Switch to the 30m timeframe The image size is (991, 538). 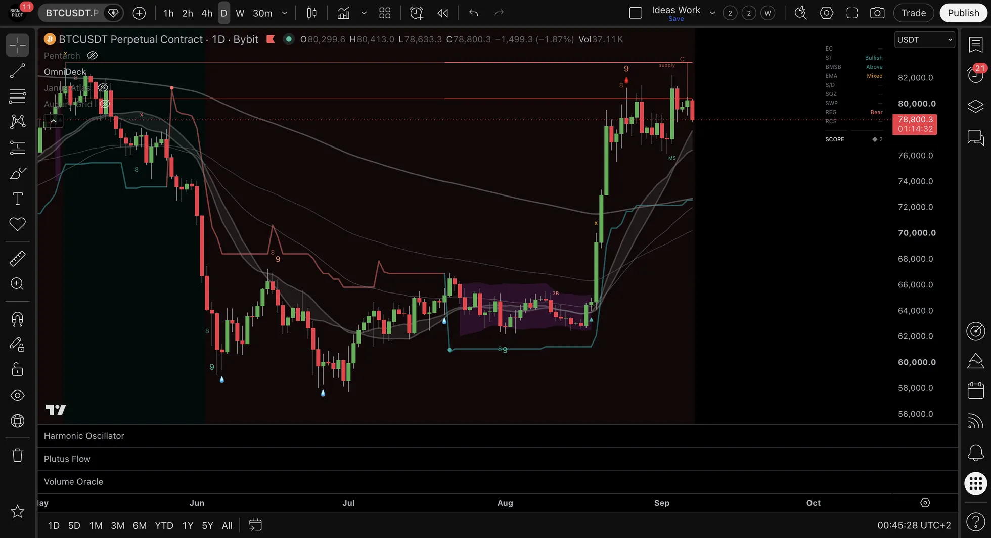(x=262, y=13)
